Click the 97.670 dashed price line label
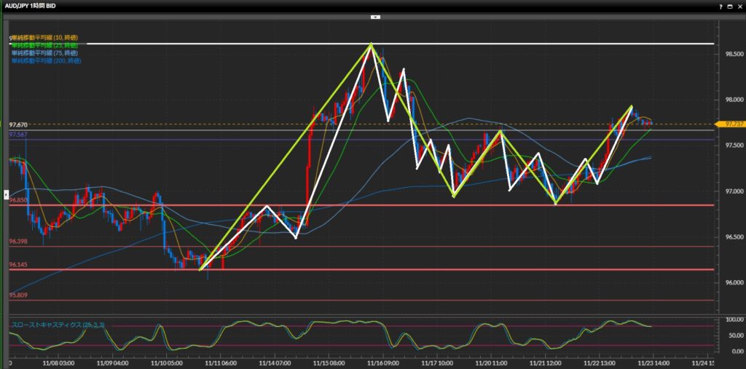746x369 pixels. coord(18,125)
